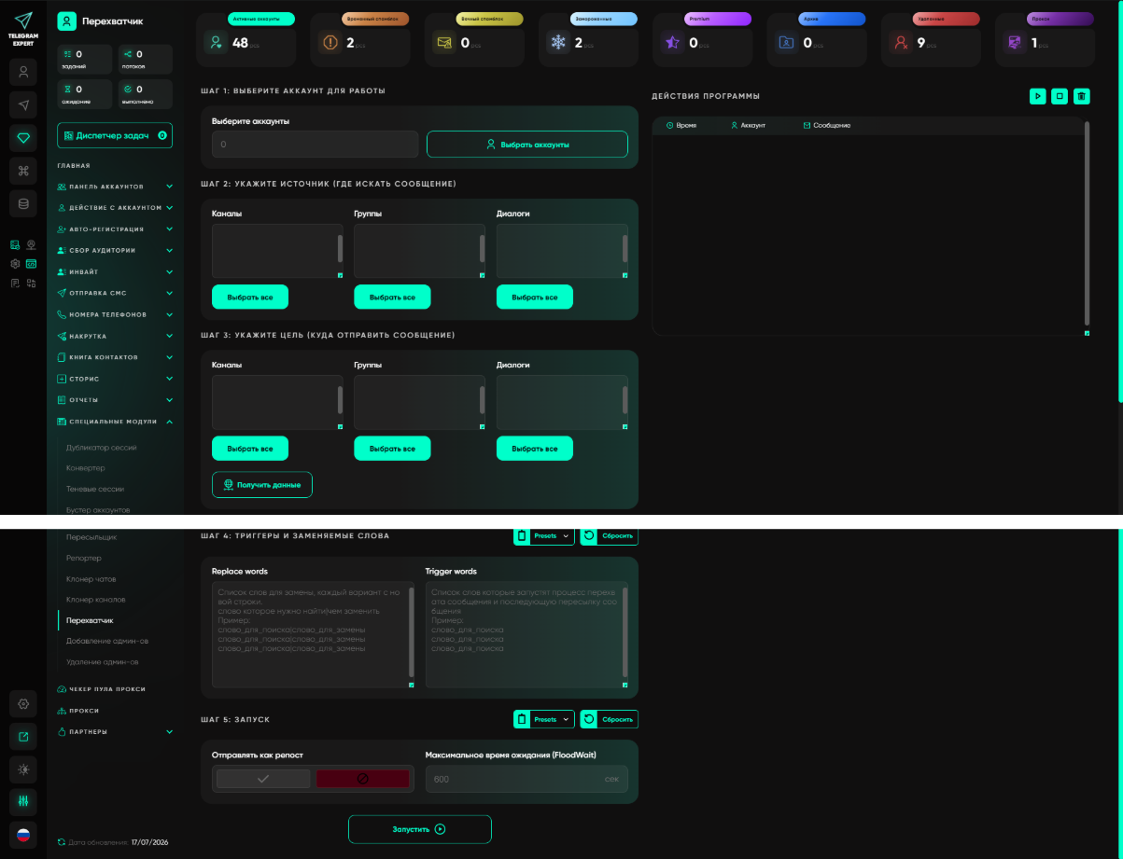This screenshot has width=1123, height=859.
Task: Click the active accounts icon showing 48
Action: pos(216,42)
